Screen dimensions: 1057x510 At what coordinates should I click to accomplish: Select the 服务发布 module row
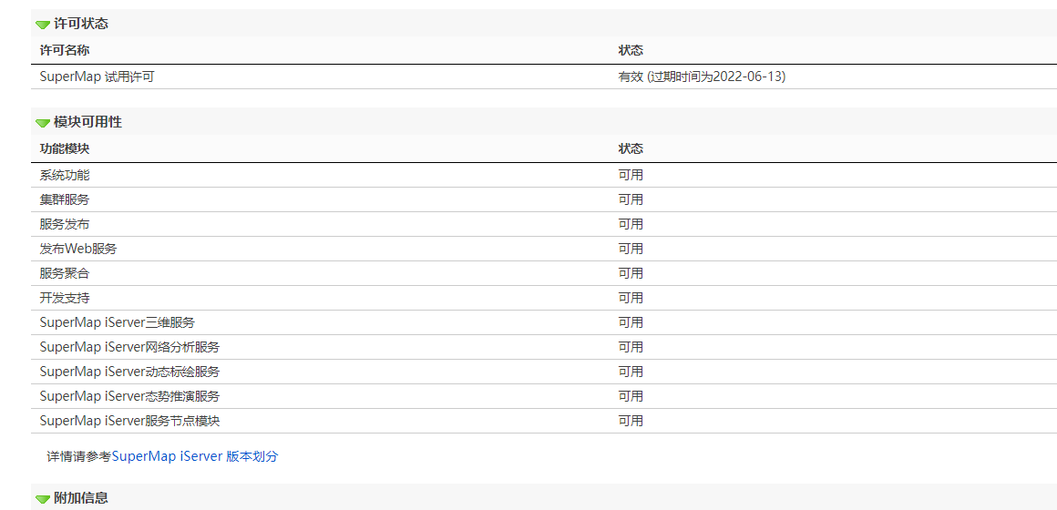click(x=544, y=224)
